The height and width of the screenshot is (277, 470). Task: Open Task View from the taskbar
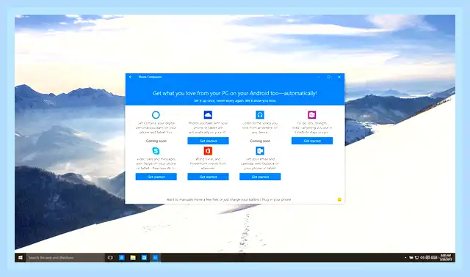coord(110,257)
